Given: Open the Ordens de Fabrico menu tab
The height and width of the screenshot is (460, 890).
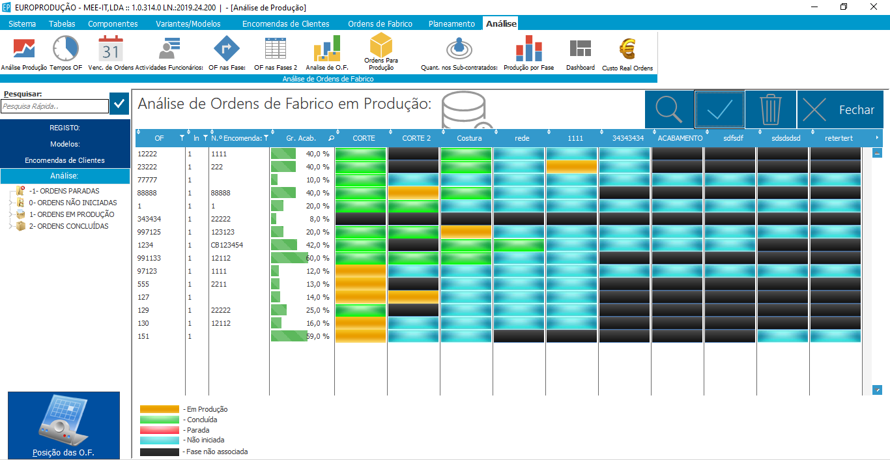Looking at the screenshot, I should click(x=380, y=23).
